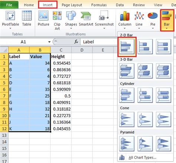Viewport: 176px width, 163px height.
Task: Choose 2-D Stacked Bar chart
Action: pos(145,47)
